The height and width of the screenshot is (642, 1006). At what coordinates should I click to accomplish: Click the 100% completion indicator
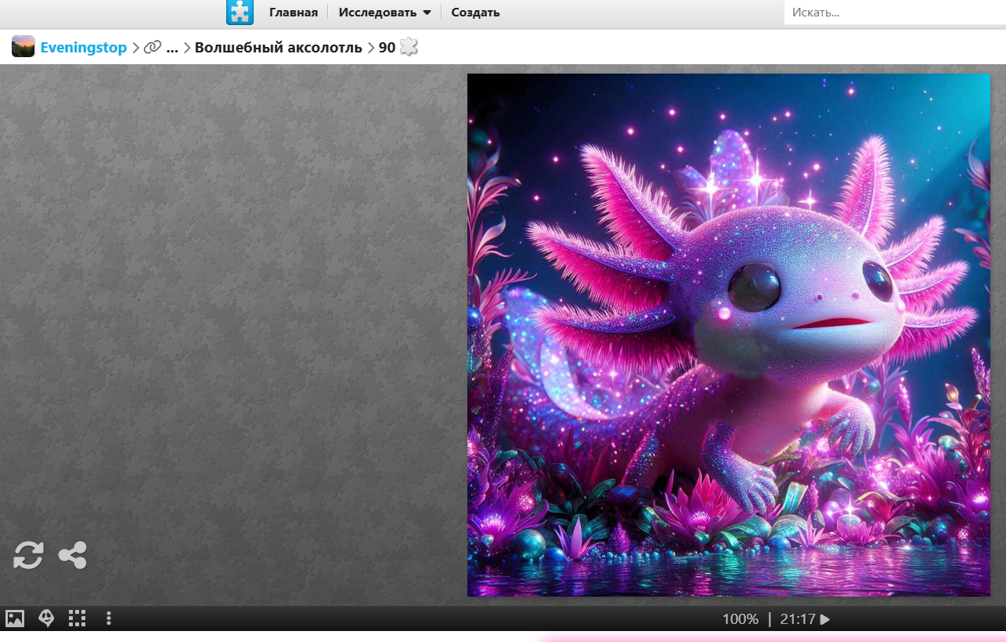(x=740, y=619)
